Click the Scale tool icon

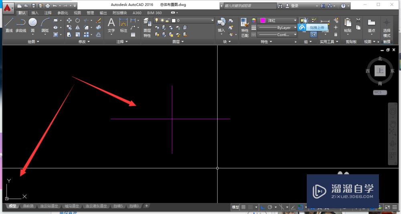[77, 34]
